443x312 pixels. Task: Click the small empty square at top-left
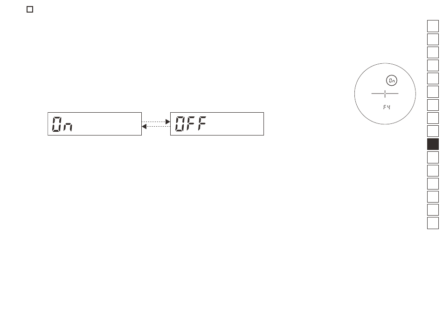pos(30,9)
